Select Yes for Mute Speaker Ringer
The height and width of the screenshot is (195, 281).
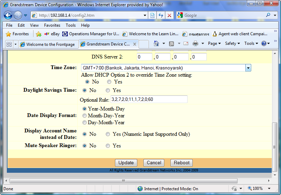coord(108,146)
